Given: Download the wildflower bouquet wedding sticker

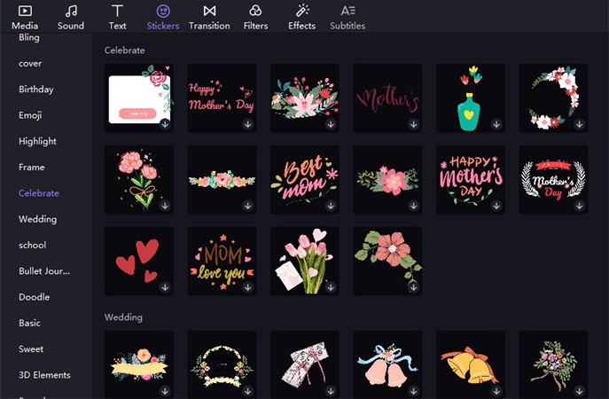Looking at the screenshot, I should 579,391.
